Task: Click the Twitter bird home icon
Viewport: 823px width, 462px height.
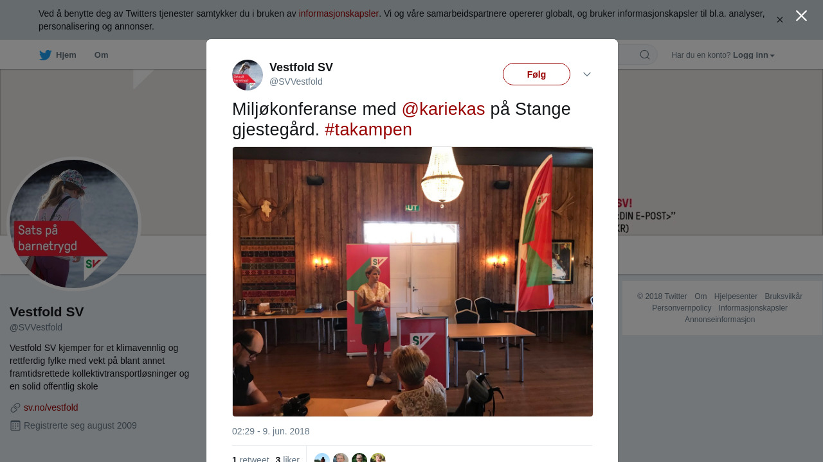Action: [x=45, y=55]
